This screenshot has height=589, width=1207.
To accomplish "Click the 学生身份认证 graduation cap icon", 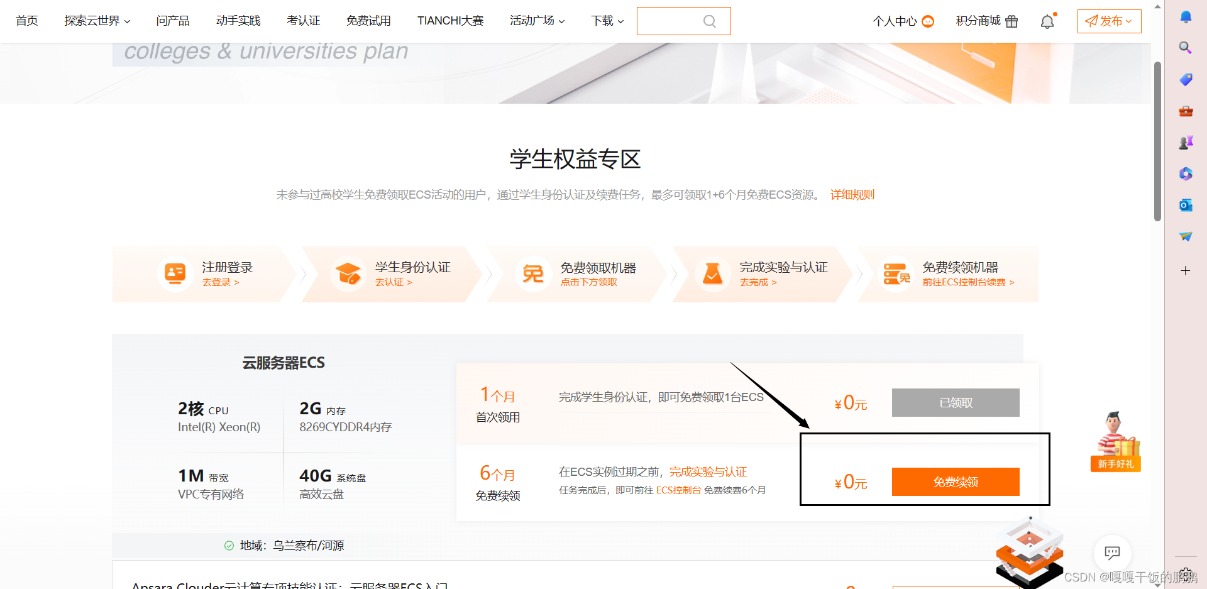I will pos(348,274).
